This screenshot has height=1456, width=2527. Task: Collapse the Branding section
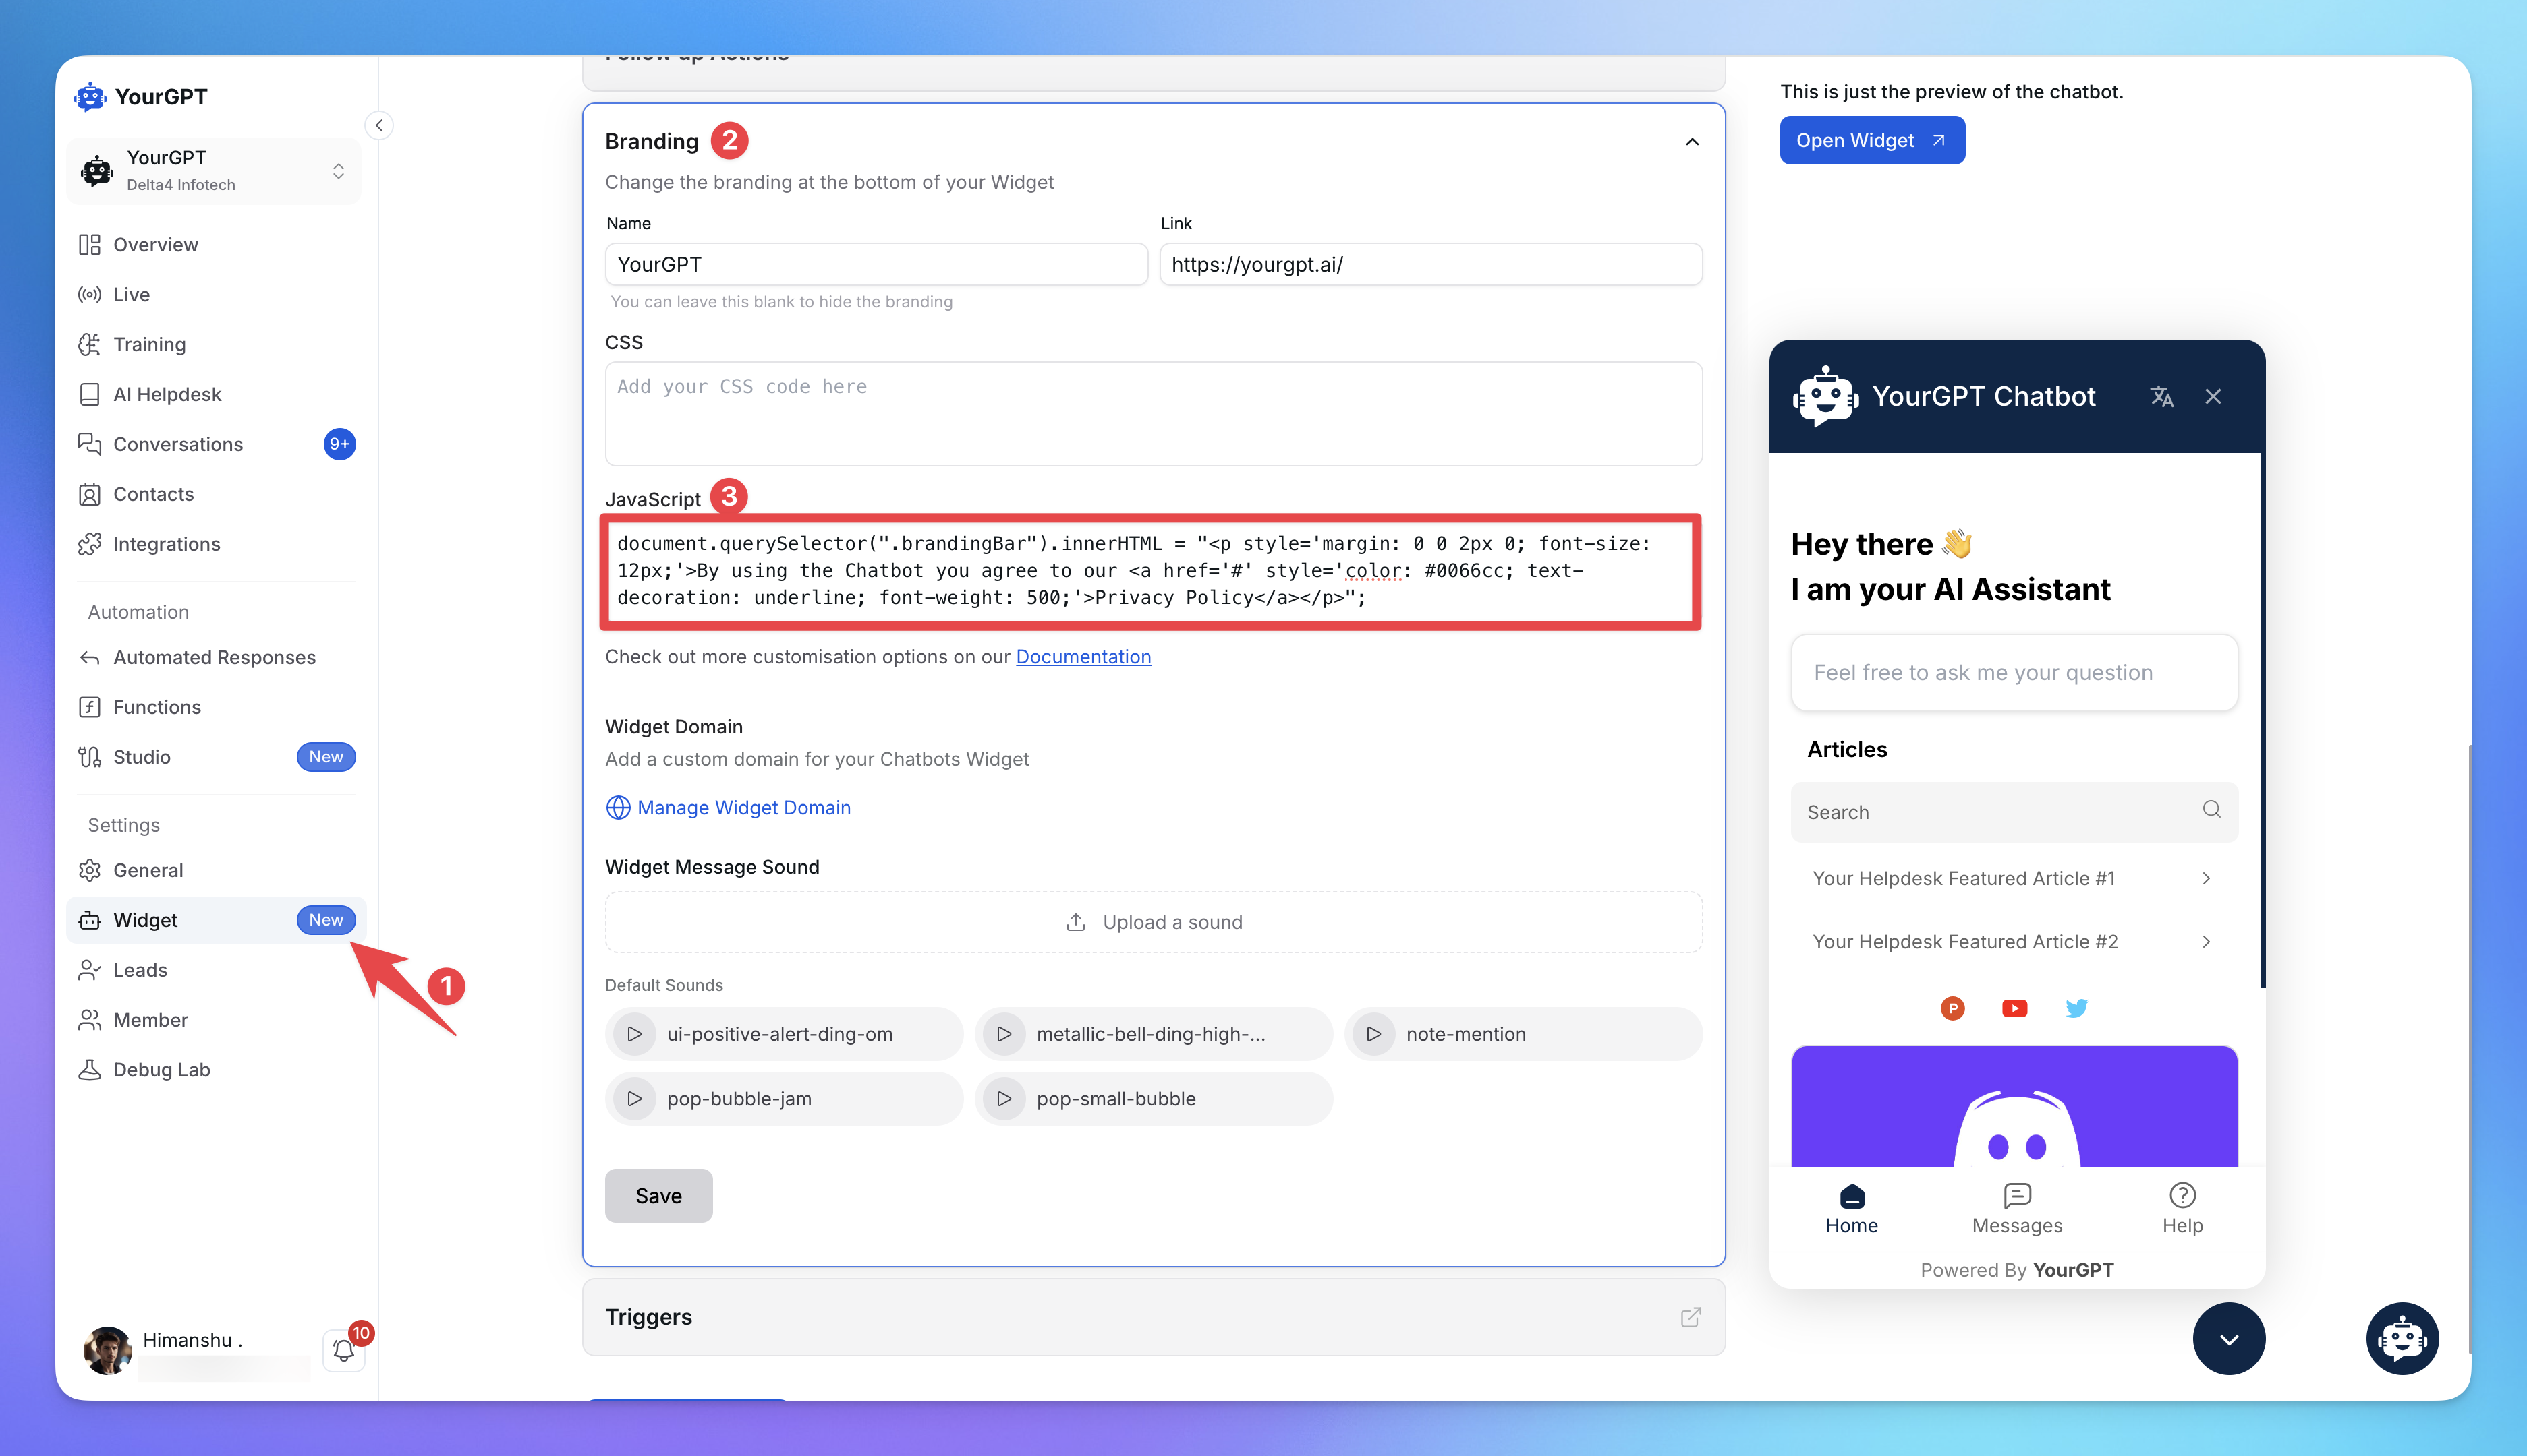pyautogui.click(x=1691, y=141)
